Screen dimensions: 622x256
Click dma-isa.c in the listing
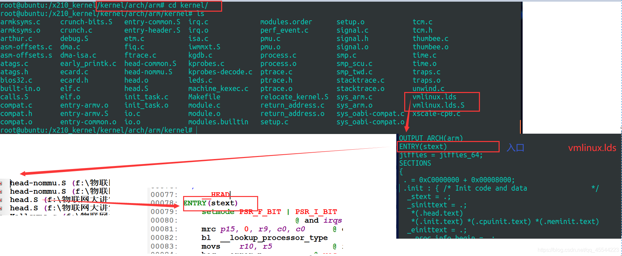[x=78, y=55]
